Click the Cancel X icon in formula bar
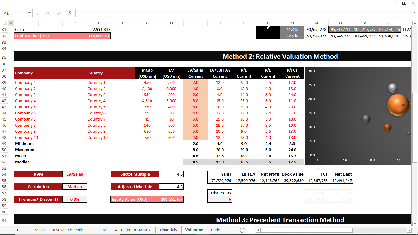The height and width of the screenshot is (235, 418). pos(48,13)
